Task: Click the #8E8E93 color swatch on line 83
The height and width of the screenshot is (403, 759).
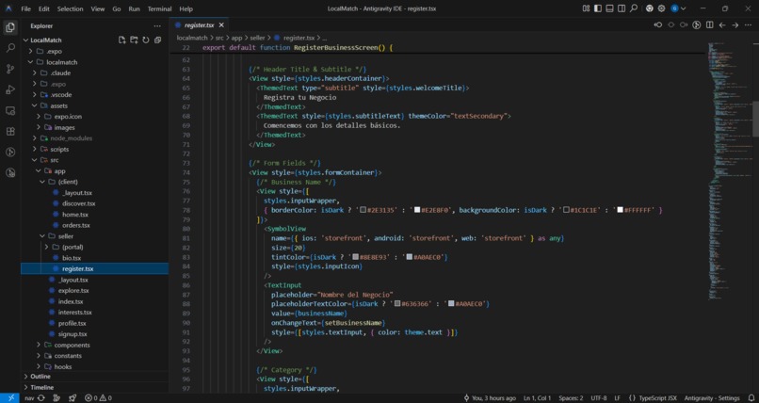Action: click(355, 257)
